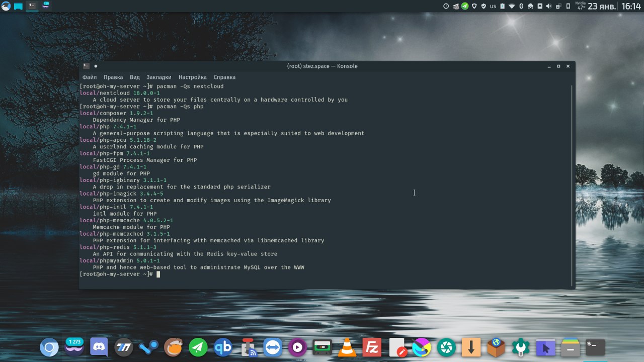Open the Bluetooth tray icon
The height and width of the screenshot is (362, 644).
click(521, 6)
